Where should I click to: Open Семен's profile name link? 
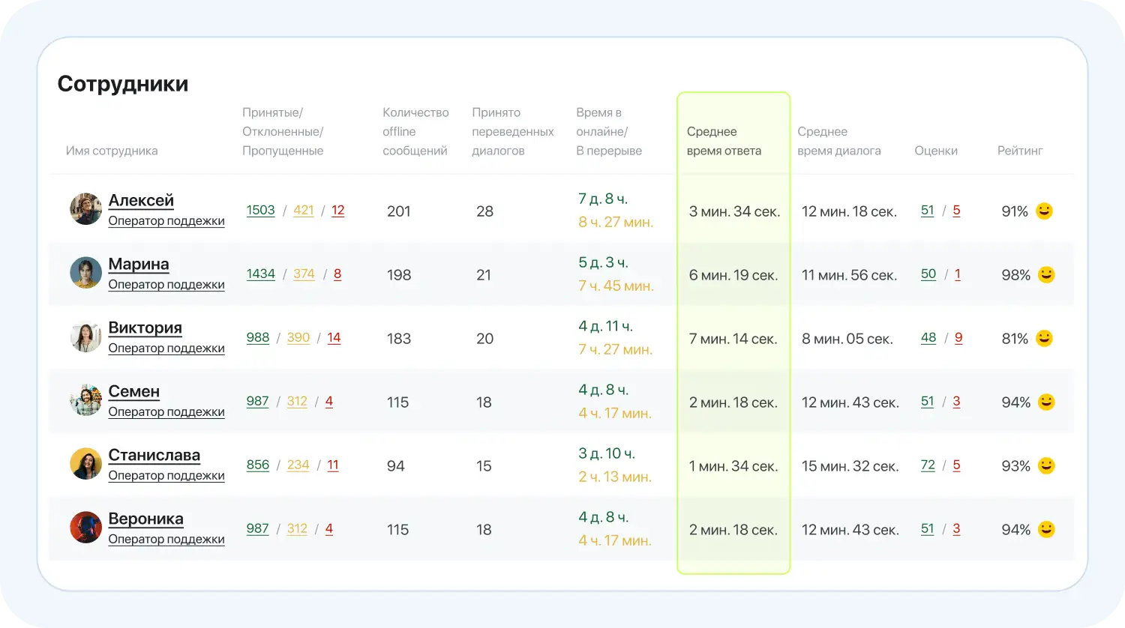[133, 392]
